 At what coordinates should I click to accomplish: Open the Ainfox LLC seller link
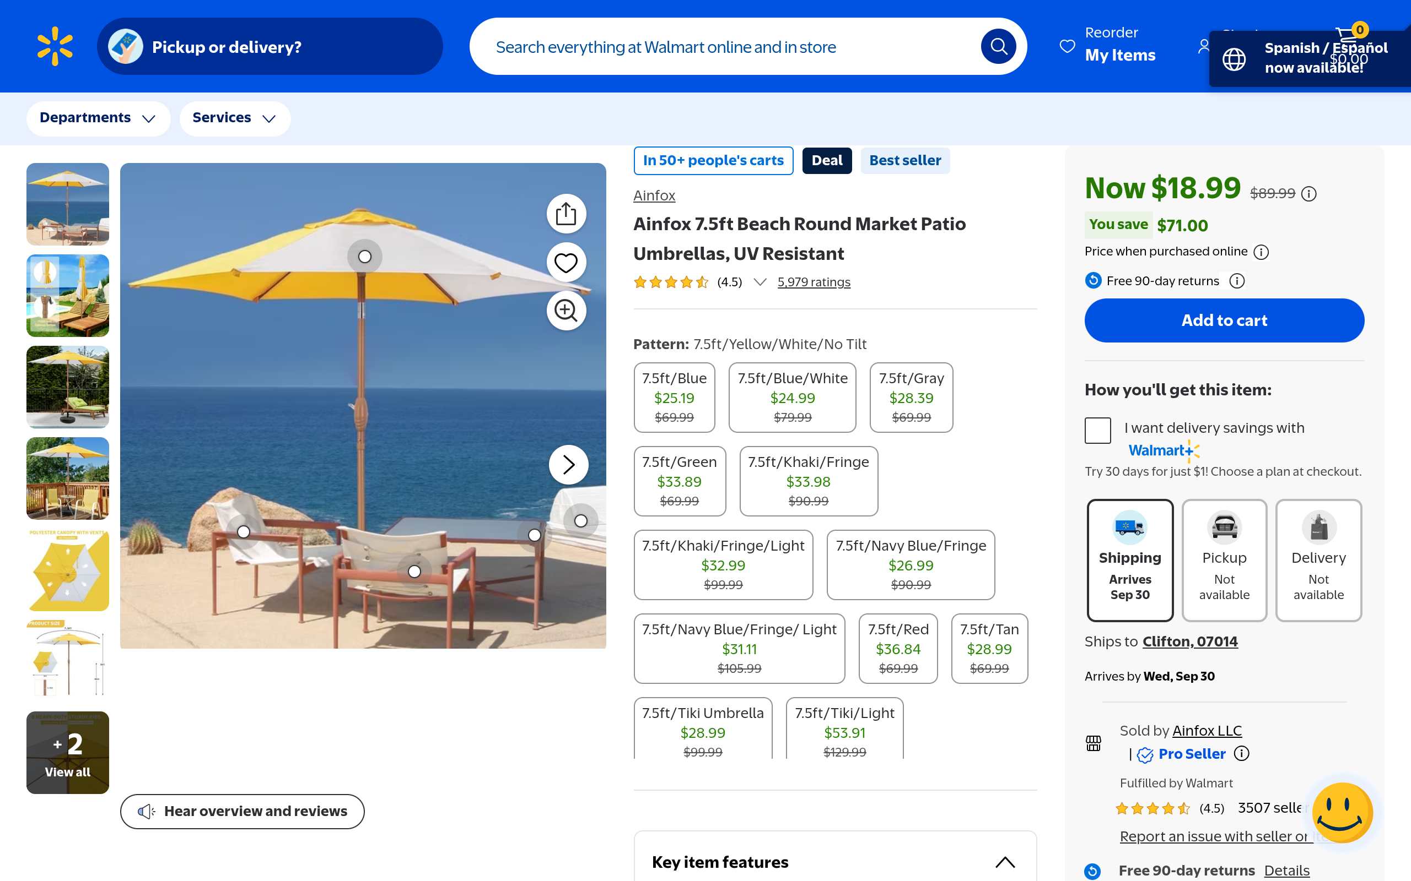1207,730
